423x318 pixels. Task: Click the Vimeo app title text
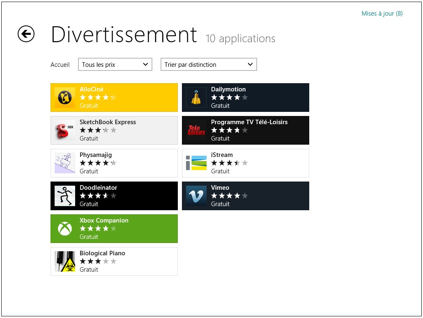[220, 188]
